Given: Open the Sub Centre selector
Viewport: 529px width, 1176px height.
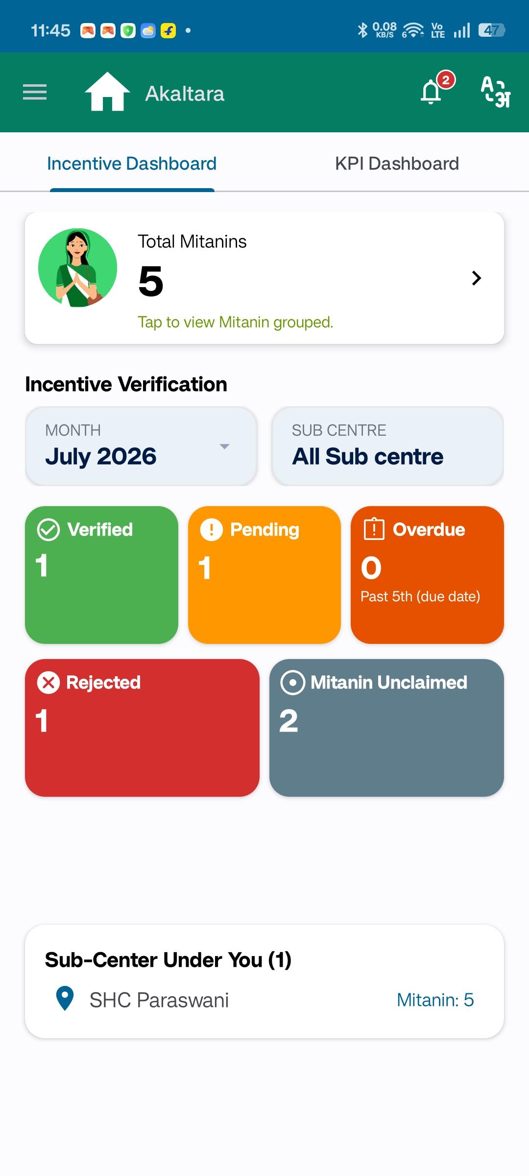Looking at the screenshot, I should pyautogui.click(x=387, y=446).
